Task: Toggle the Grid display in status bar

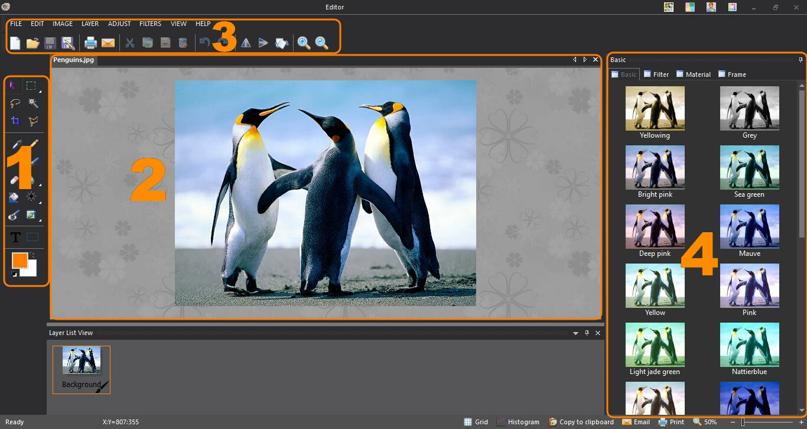Action: (x=476, y=422)
